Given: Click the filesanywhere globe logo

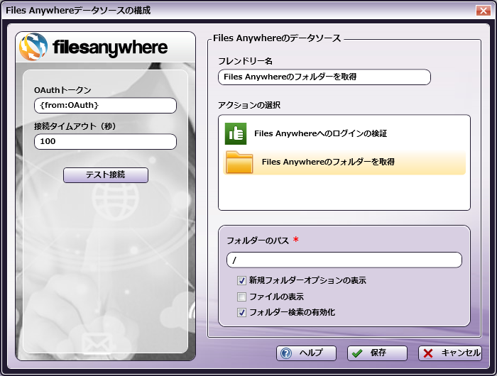Looking at the screenshot, I should click(33, 47).
